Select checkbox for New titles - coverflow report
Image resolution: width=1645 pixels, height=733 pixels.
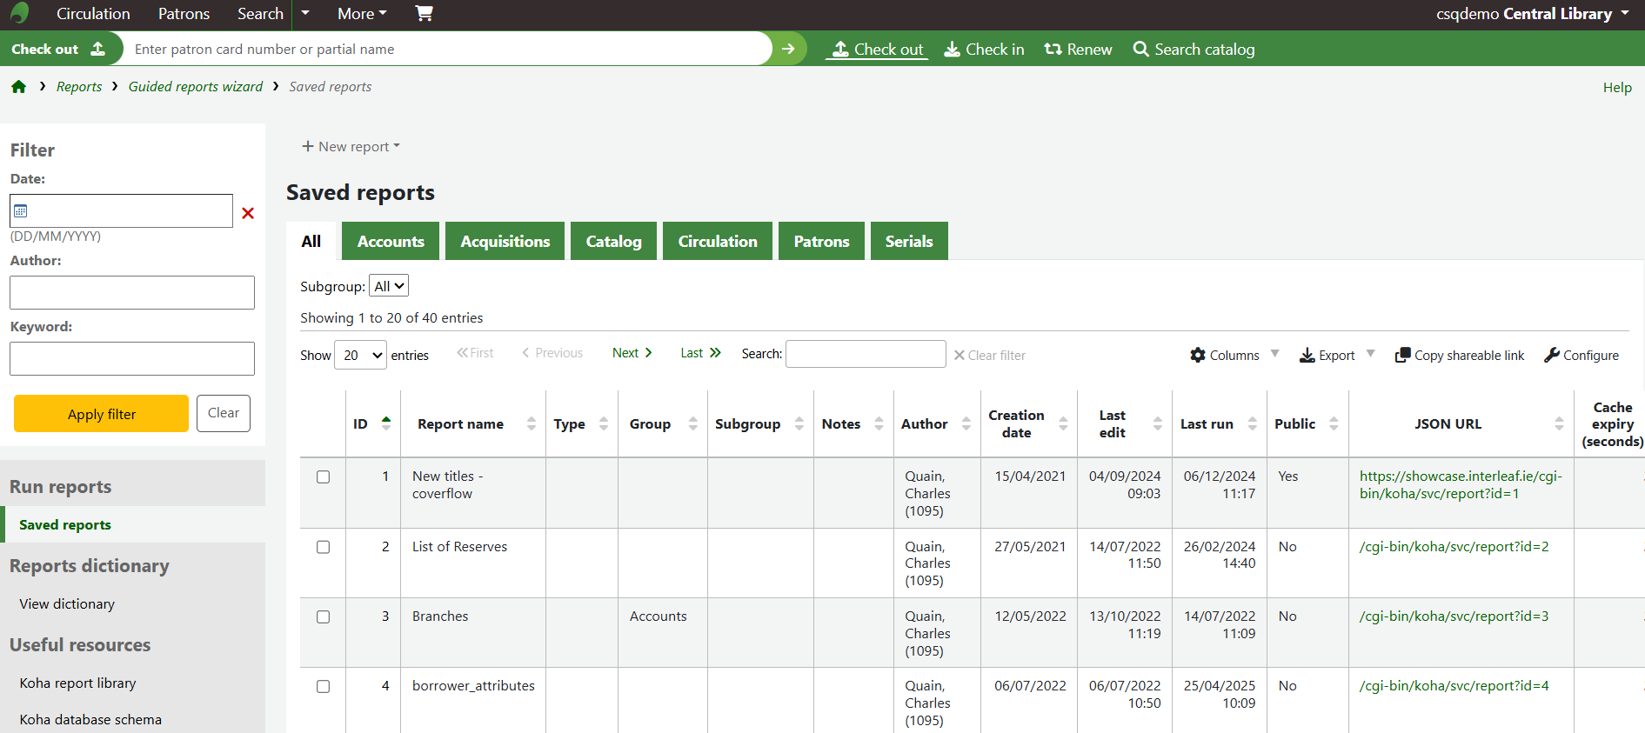click(323, 477)
